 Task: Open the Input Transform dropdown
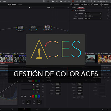93,16
